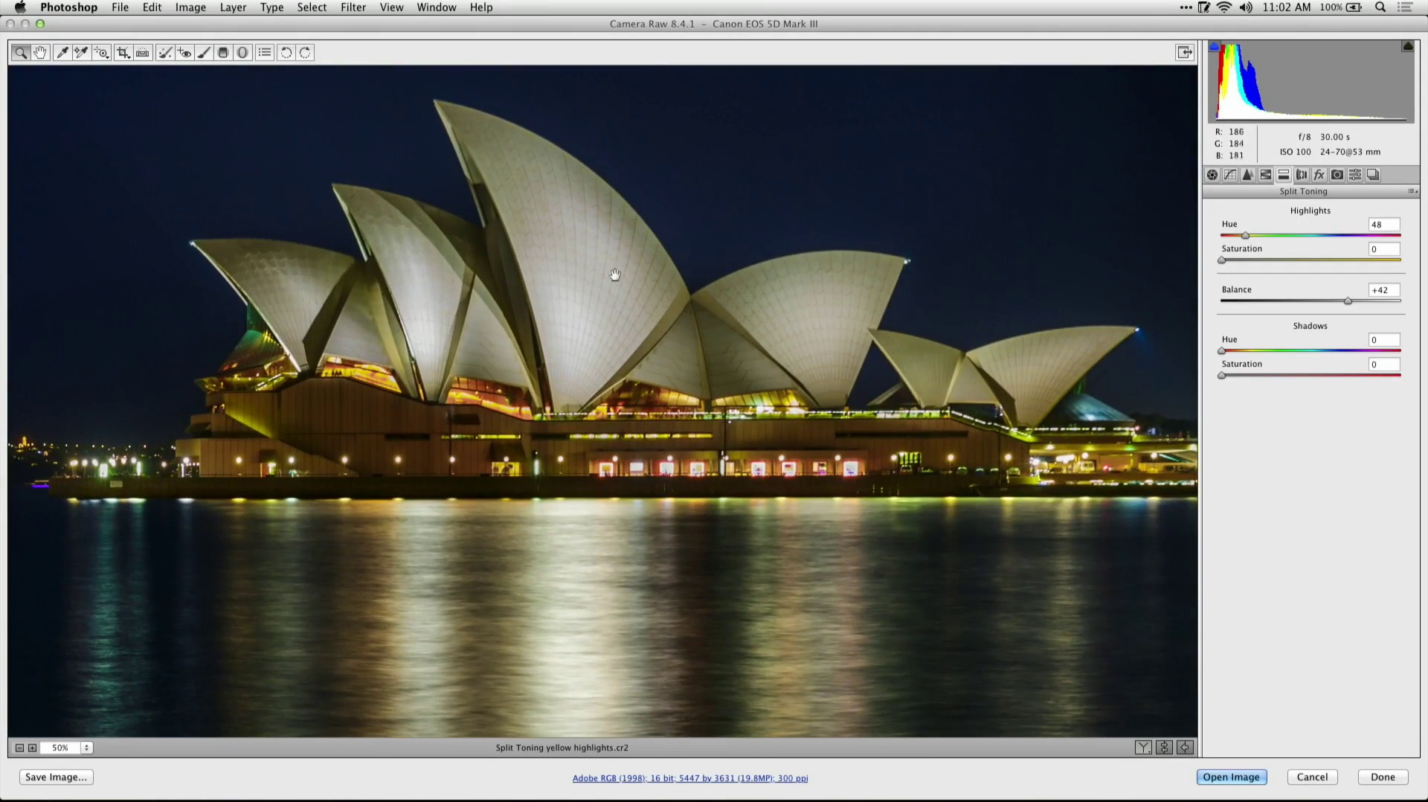Open the Apple menu
Screen dimensions: 1428x802
coord(20,7)
